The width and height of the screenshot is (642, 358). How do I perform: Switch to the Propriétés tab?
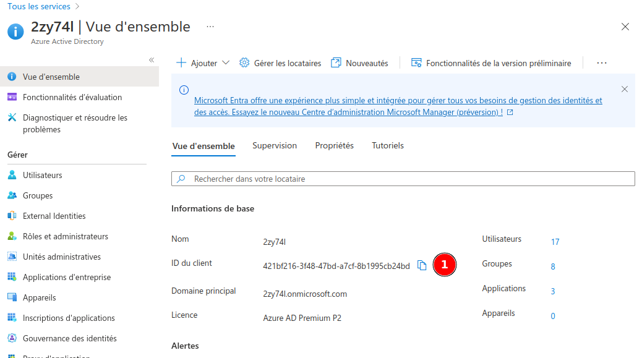pos(334,146)
